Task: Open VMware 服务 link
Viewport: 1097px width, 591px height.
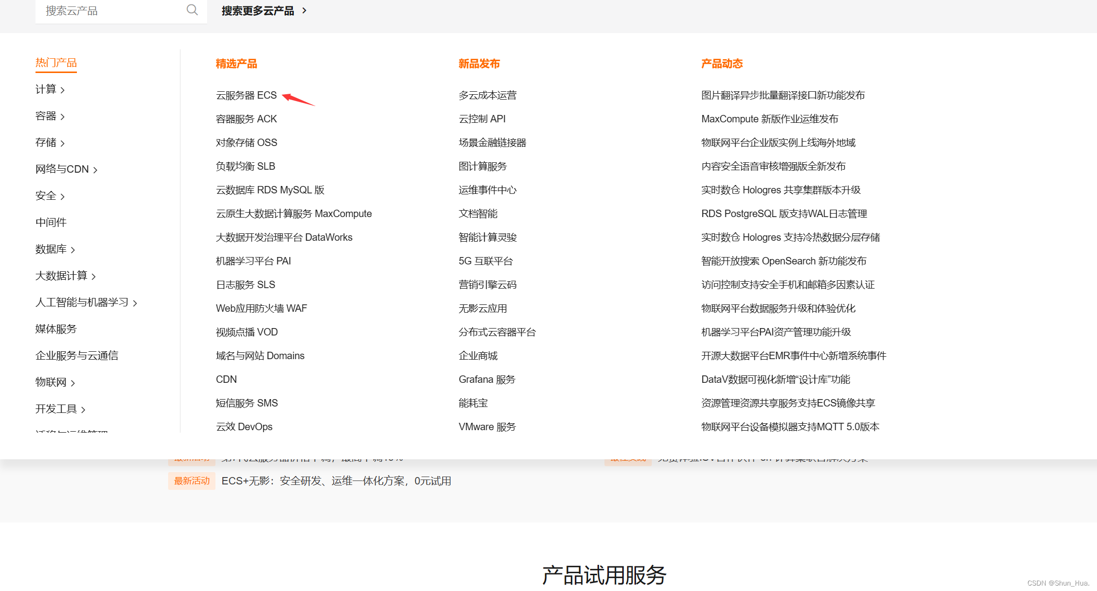Action: (x=487, y=427)
